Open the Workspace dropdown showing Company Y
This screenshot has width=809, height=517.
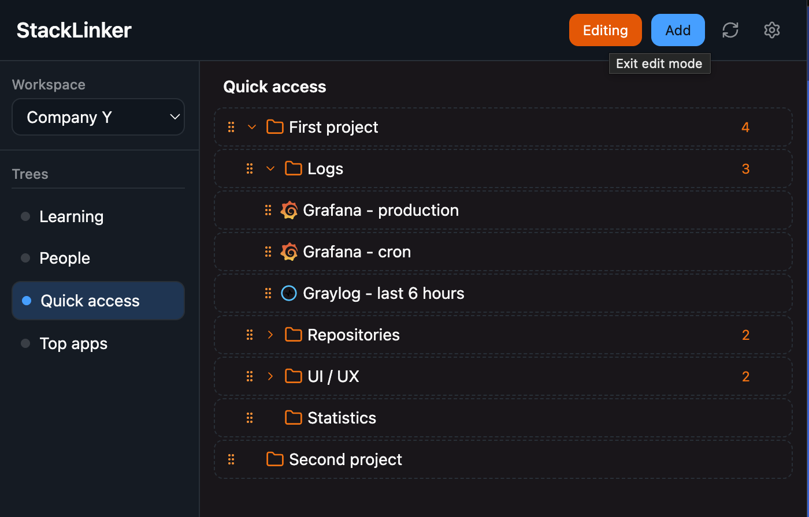tap(98, 117)
